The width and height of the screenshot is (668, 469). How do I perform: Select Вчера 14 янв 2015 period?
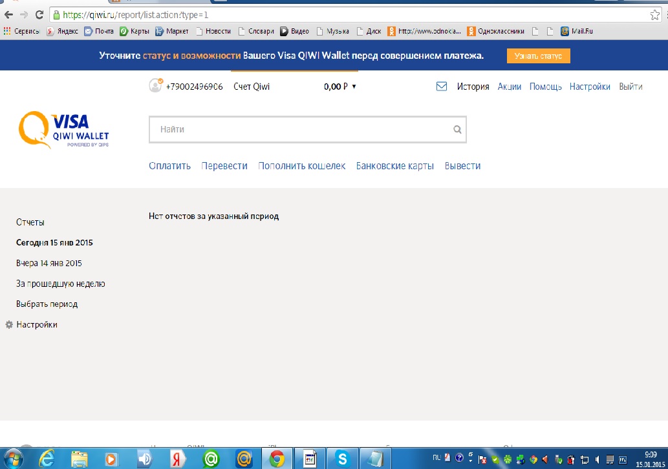pos(49,263)
